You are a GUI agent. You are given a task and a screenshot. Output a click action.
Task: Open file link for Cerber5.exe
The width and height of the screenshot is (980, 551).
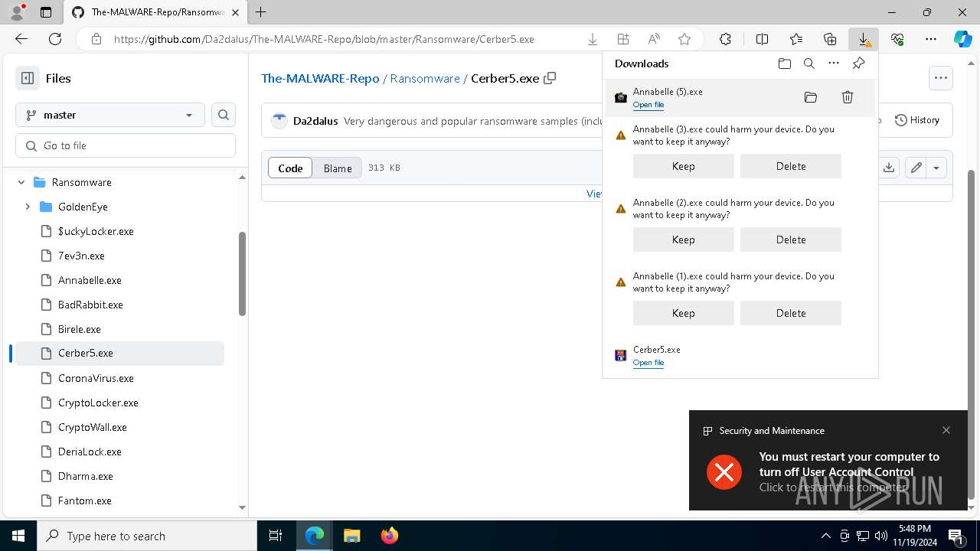tap(648, 363)
